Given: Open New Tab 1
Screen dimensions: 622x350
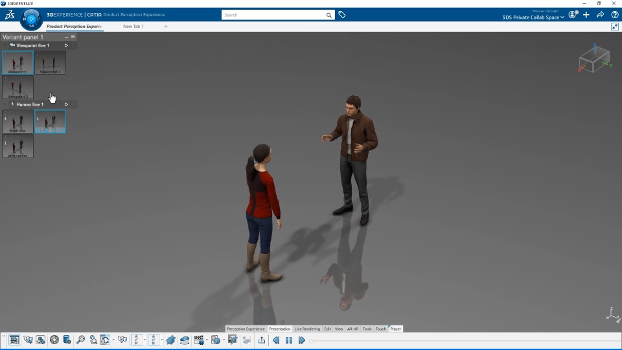Looking at the screenshot, I should point(133,27).
